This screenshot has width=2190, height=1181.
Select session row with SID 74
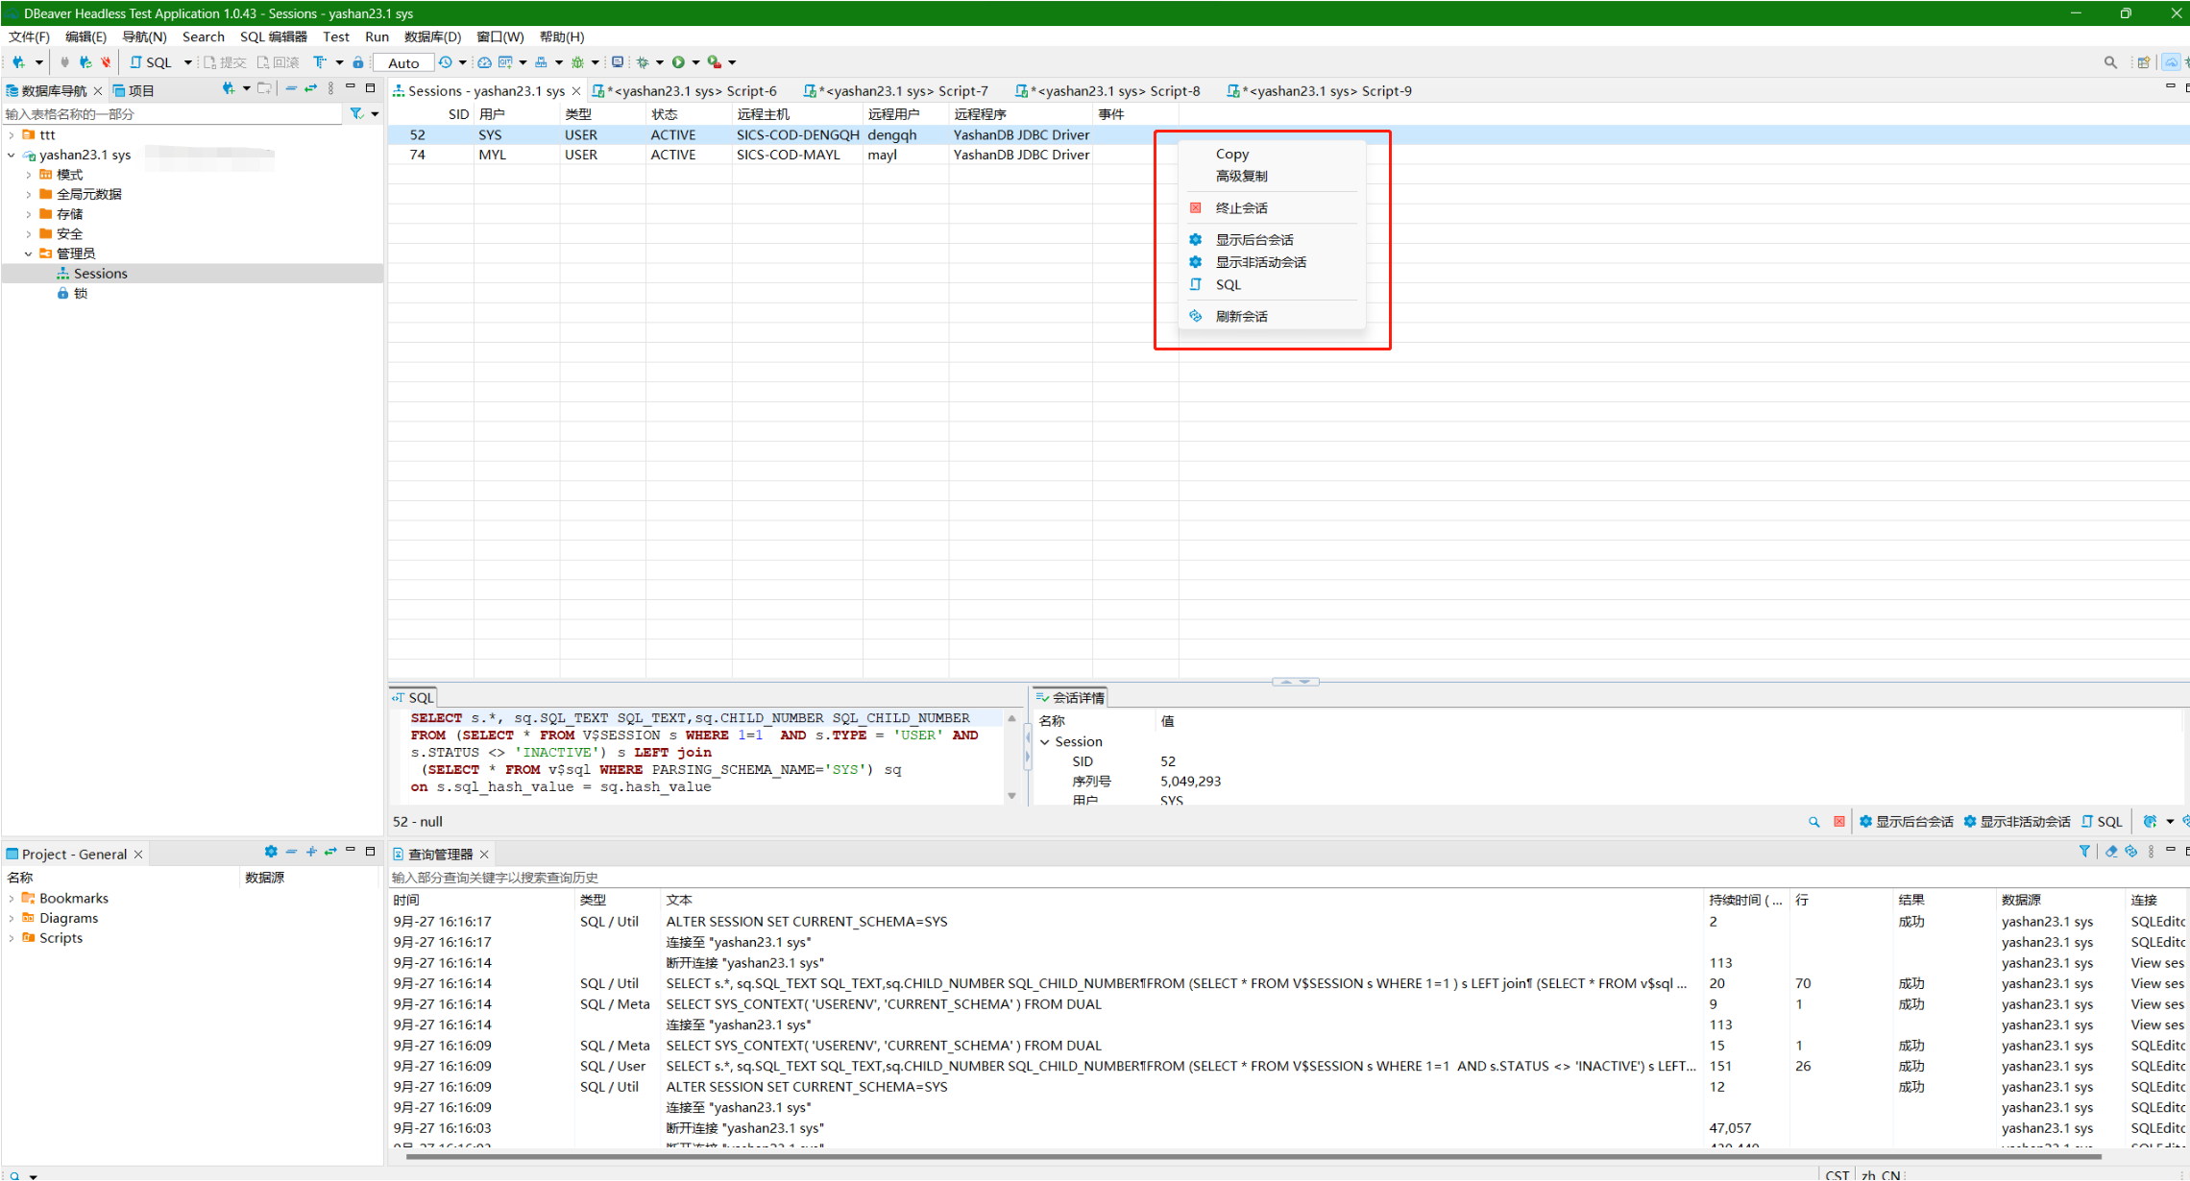tap(1289, 155)
